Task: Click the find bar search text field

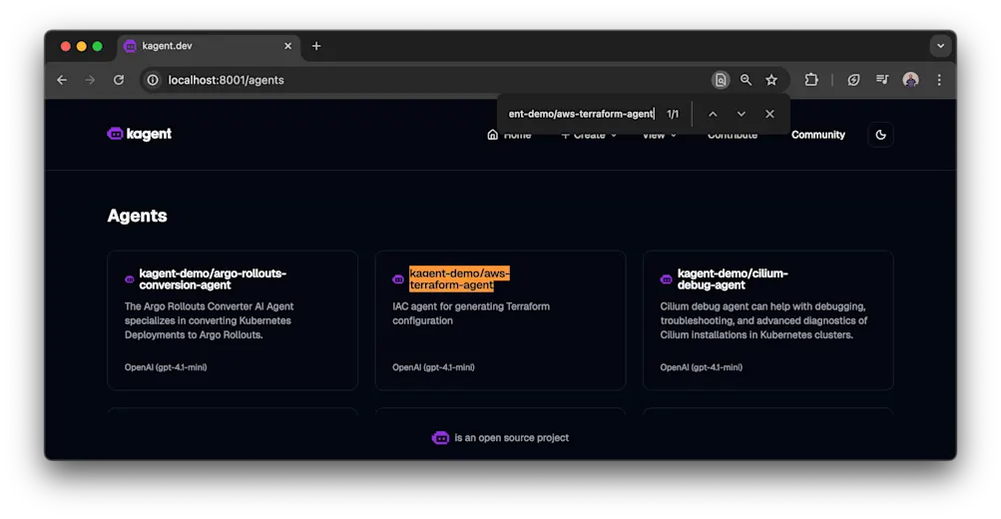Action: coord(581,114)
